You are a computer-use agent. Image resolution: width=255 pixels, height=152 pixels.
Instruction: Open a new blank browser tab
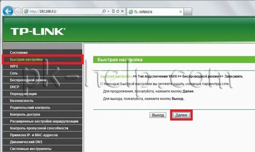(188, 12)
